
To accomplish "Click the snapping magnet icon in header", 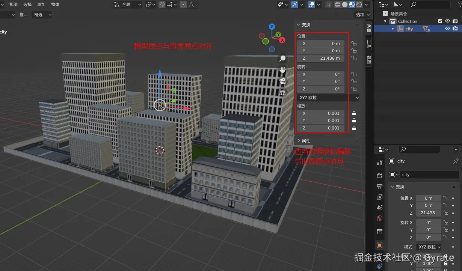I will (162, 5).
